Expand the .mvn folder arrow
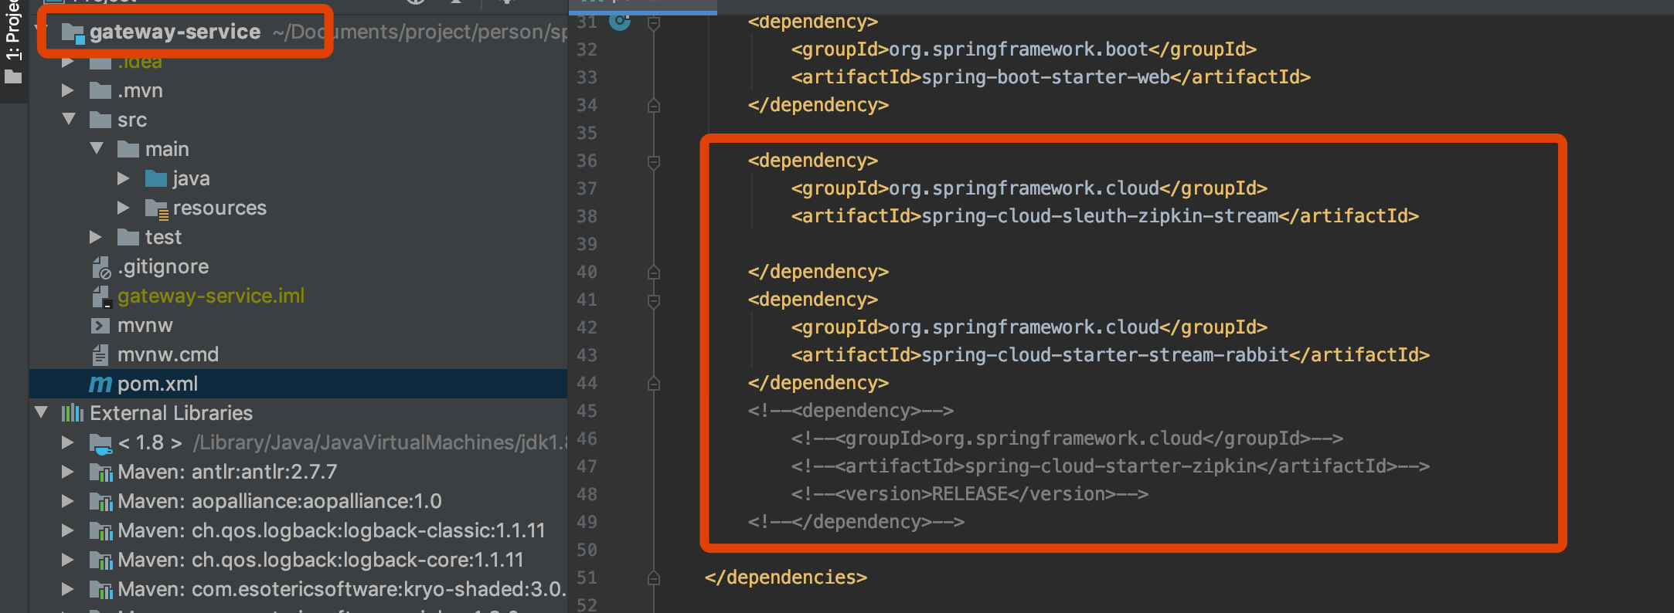 [68, 90]
